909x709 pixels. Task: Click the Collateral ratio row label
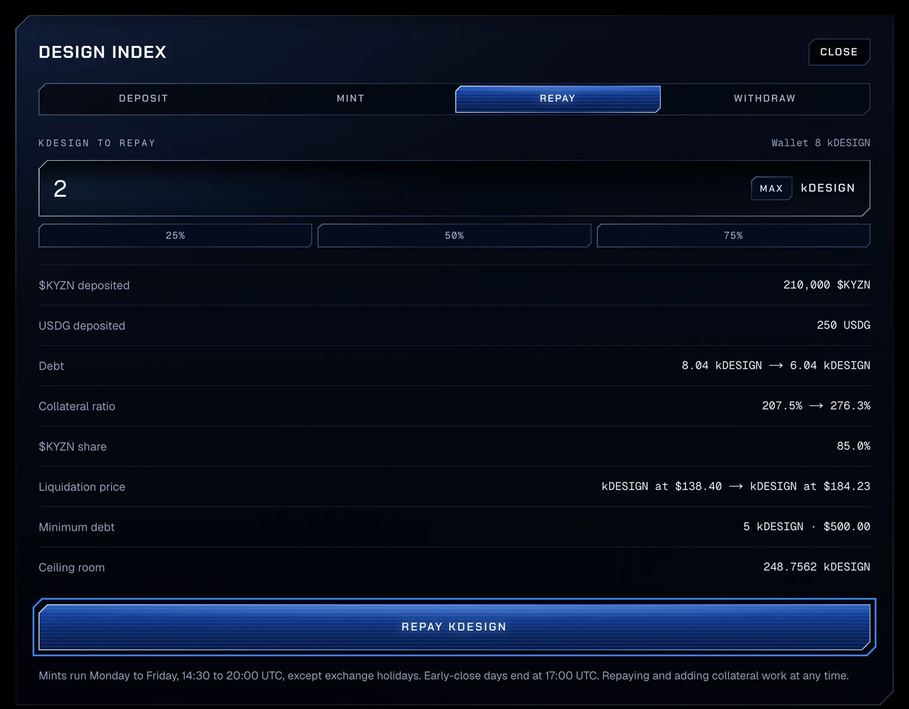[77, 407]
